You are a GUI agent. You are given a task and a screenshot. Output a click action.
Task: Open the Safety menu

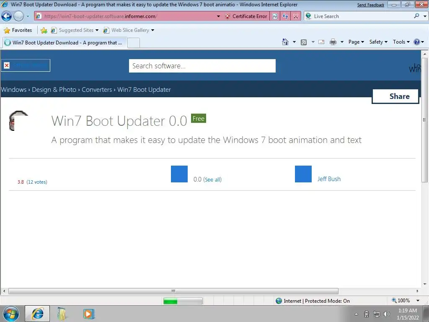click(378, 42)
